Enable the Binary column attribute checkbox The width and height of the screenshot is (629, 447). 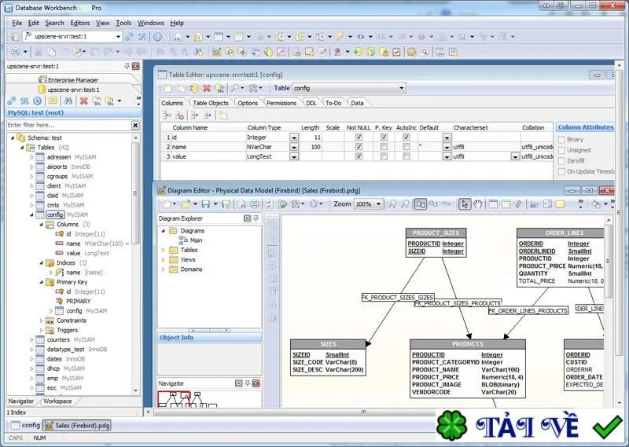pyautogui.click(x=561, y=140)
